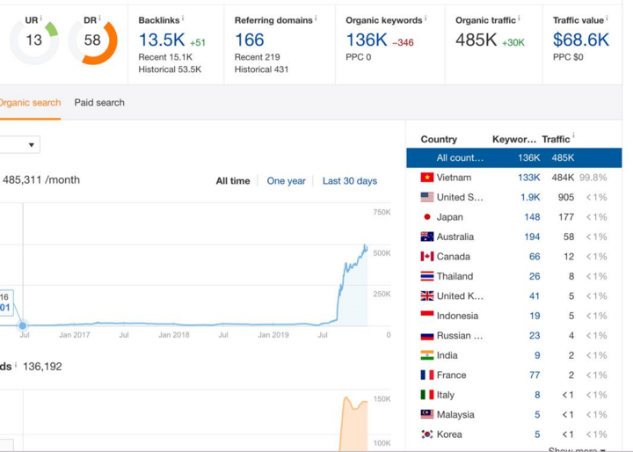Click the United Kingdom flag icon
Image resolution: width=633 pixels, height=452 pixels.
tap(427, 296)
